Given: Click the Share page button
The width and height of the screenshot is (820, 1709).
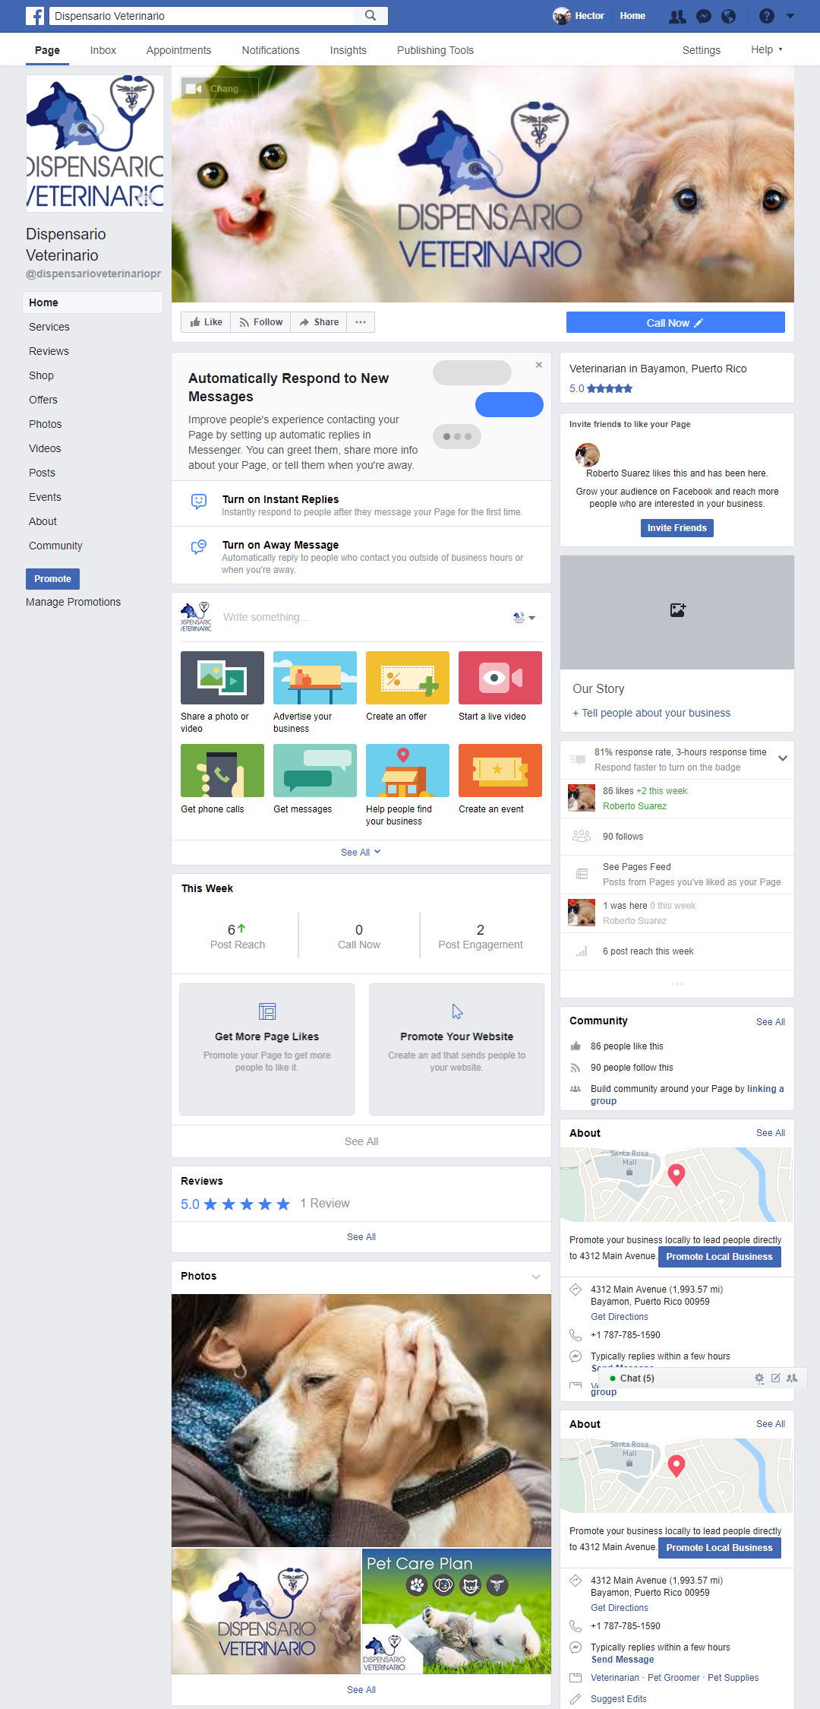Looking at the screenshot, I should point(319,322).
